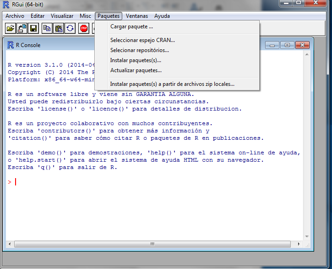Click the console horizontal scrollbar thumb

(x=152, y=244)
